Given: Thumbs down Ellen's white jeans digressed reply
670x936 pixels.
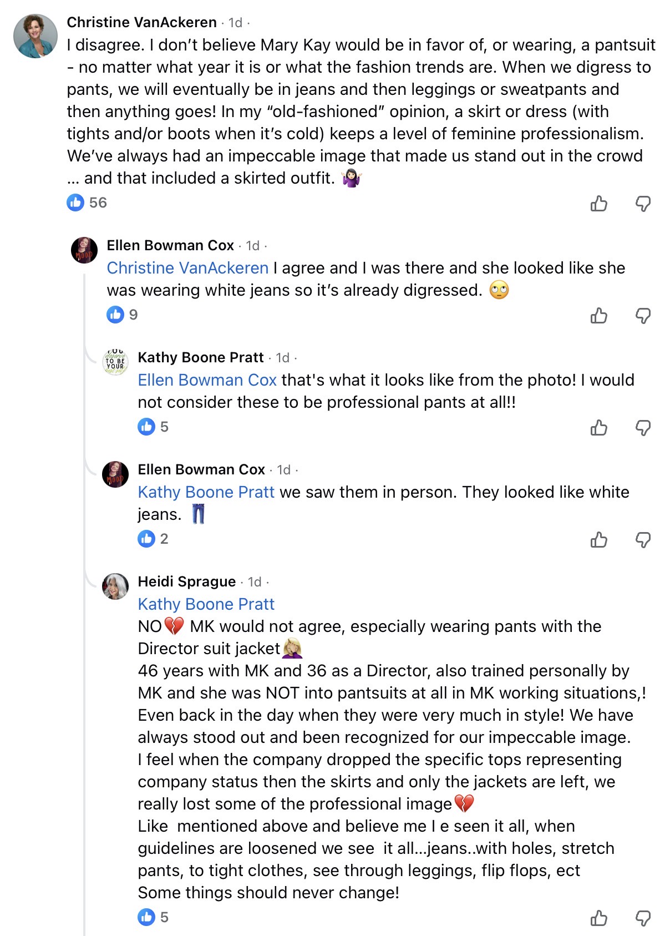Looking at the screenshot, I should point(643,316).
